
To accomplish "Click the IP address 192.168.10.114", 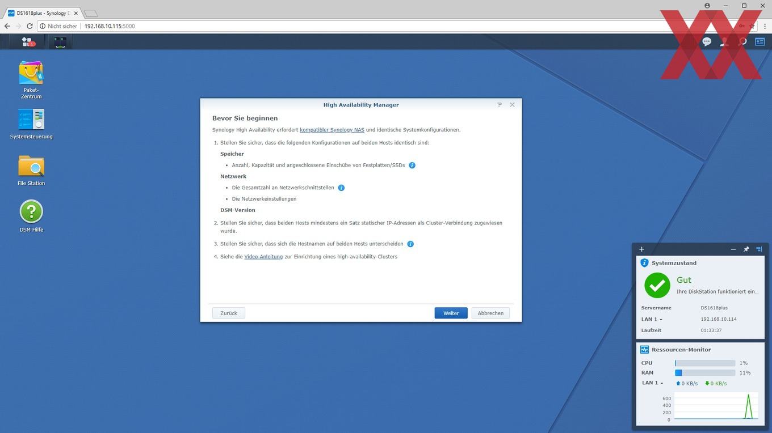I will 719,319.
